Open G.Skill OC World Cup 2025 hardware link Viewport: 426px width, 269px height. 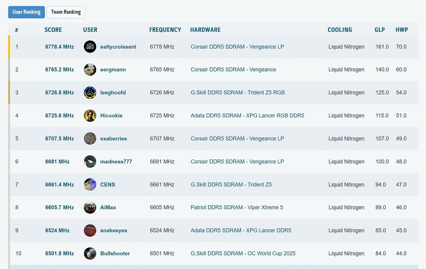pyautogui.click(x=243, y=253)
